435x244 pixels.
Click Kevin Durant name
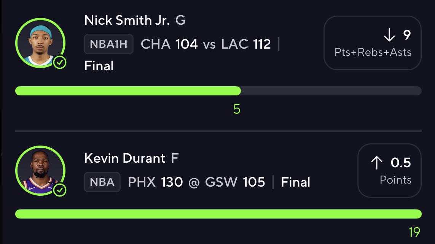124,158
